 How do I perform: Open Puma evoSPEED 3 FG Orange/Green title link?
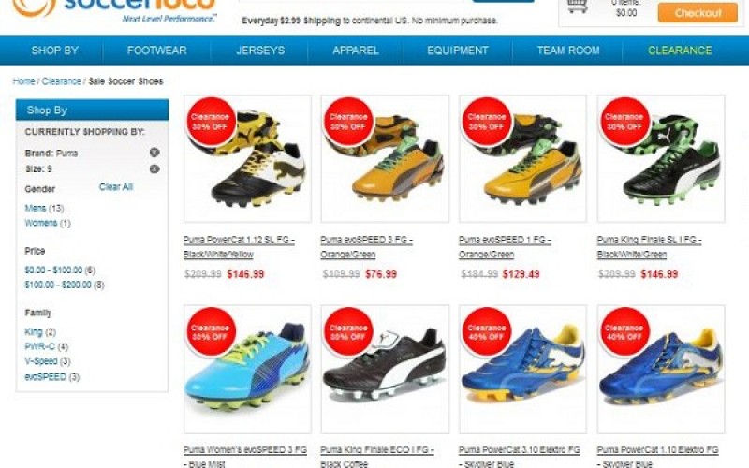click(x=366, y=247)
